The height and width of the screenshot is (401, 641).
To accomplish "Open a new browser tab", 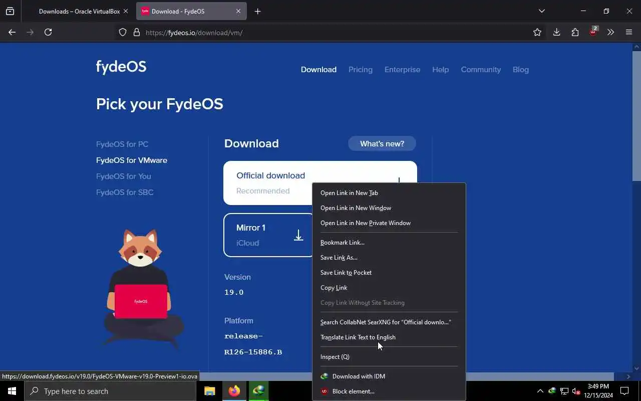I will click(257, 11).
